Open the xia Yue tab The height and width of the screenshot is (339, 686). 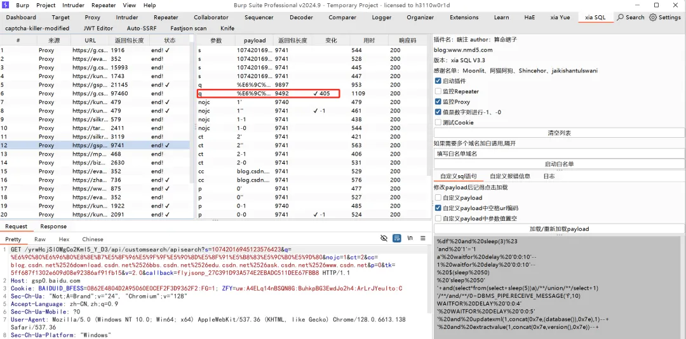point(560,18)
